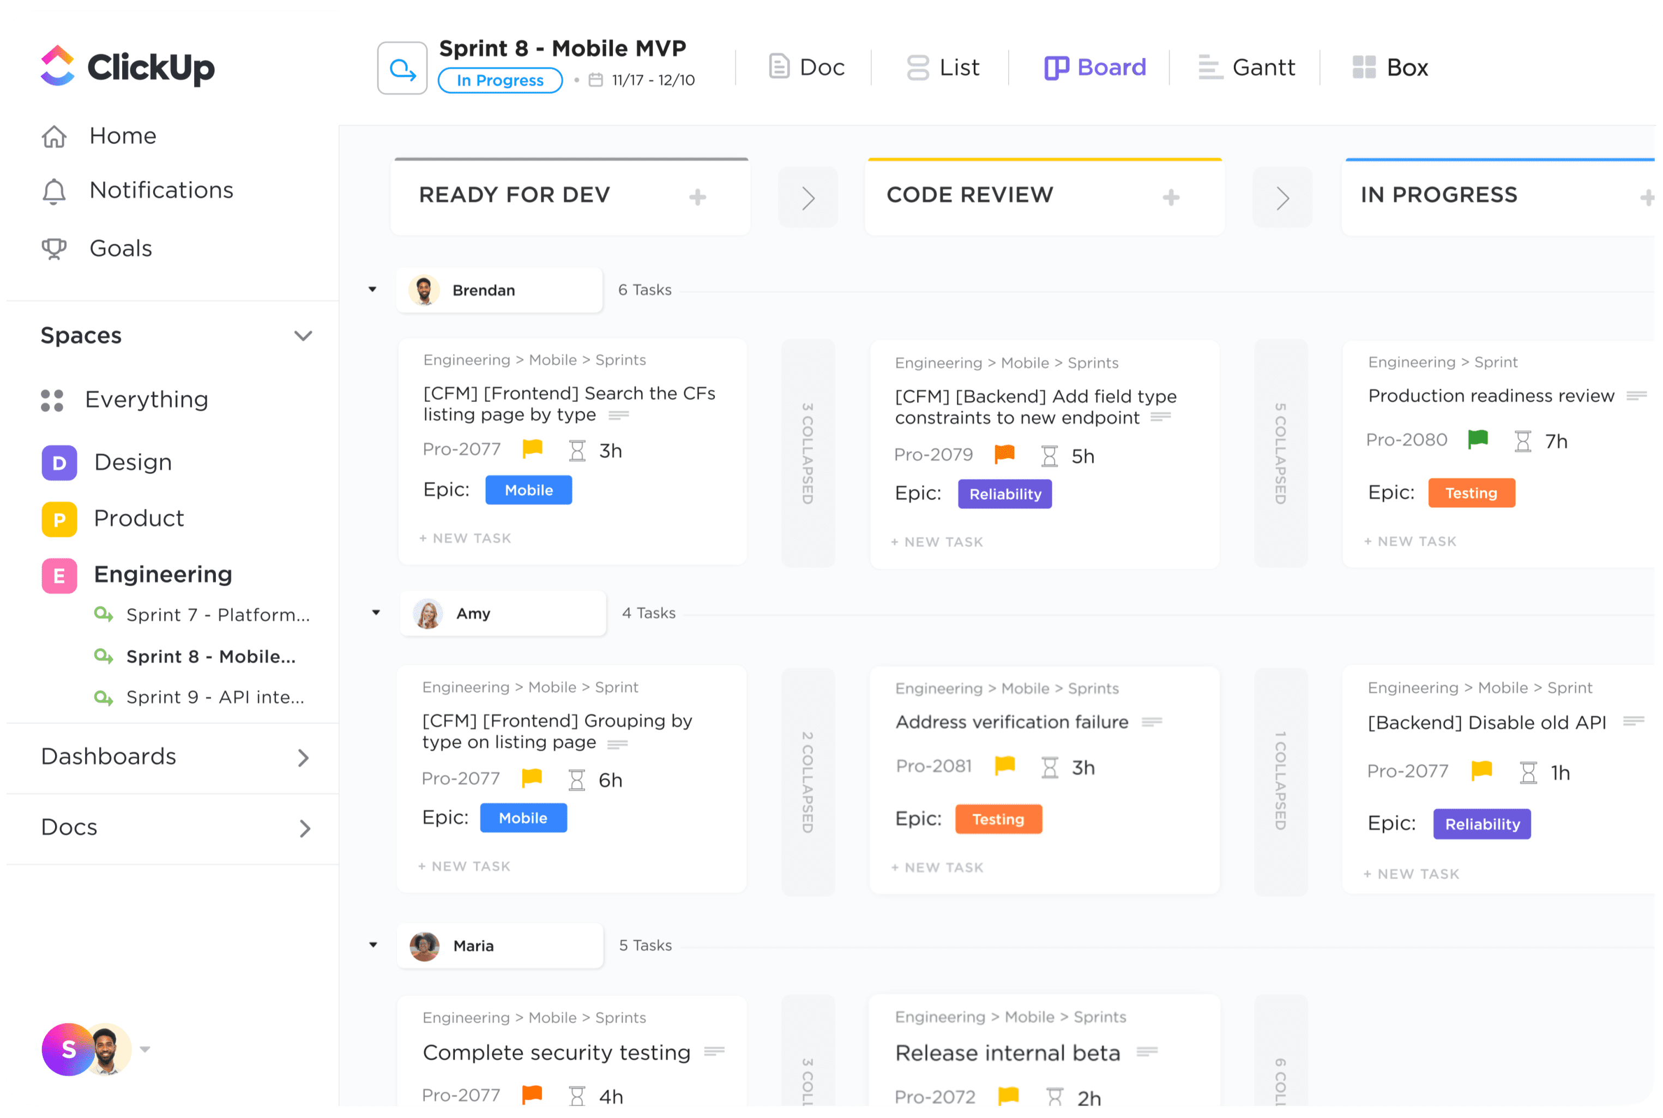Screen dimensions: 1663x1118
Task: Collapse Maria's task group
Action: [x=373, y=945]
